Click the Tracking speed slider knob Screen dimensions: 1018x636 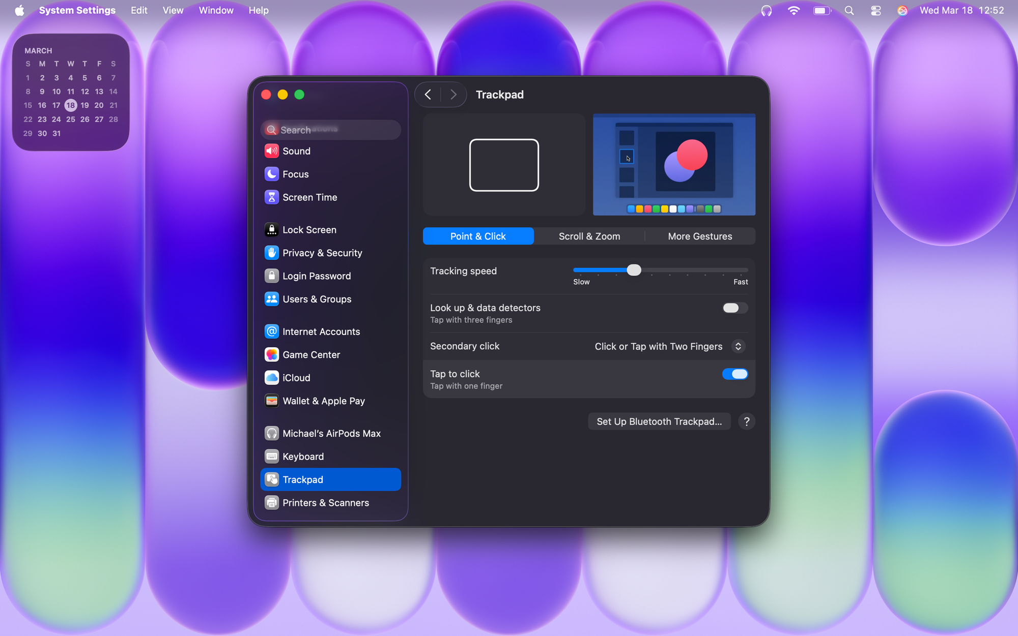tap(634, 270)
